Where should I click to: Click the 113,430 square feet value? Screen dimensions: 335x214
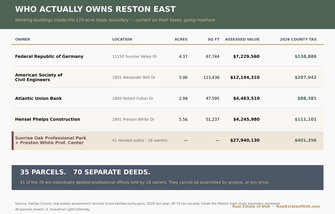coord(211,77)
